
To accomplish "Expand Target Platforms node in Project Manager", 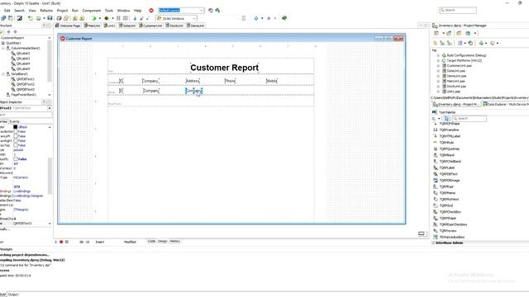I will 438,60.
